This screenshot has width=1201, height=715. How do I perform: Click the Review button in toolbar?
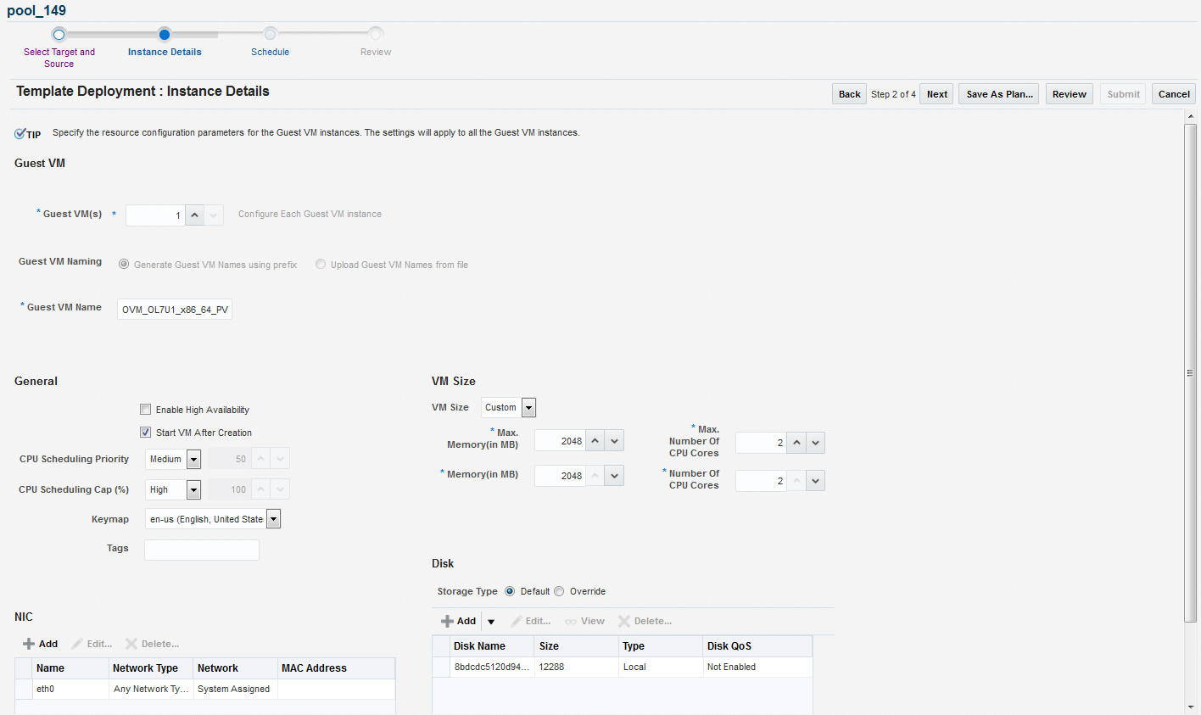1069,94
